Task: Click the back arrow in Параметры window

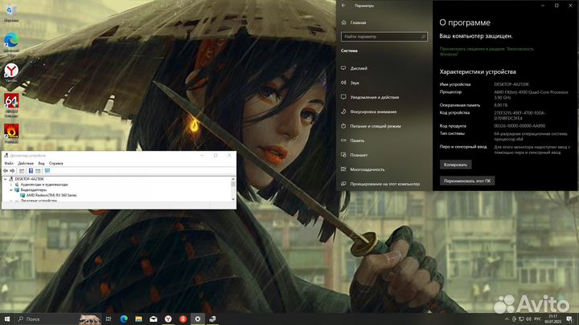Action: 344,4
